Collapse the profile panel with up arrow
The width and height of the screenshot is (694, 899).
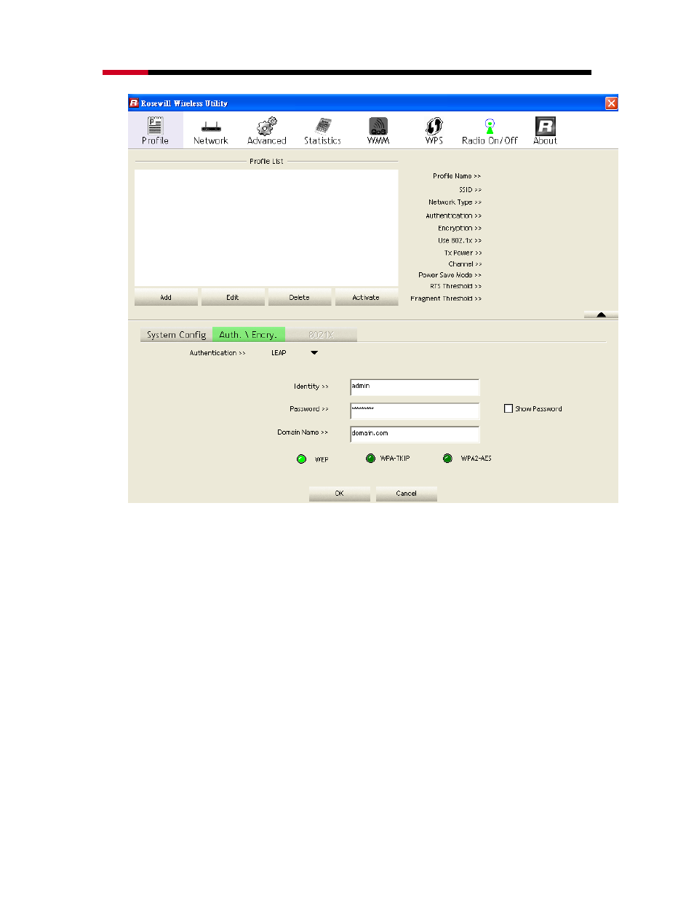tap(601, 315)
